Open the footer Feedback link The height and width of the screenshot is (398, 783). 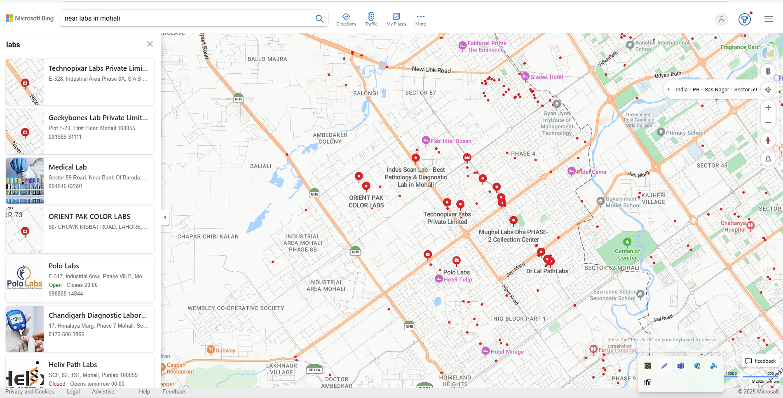point(174,391)
